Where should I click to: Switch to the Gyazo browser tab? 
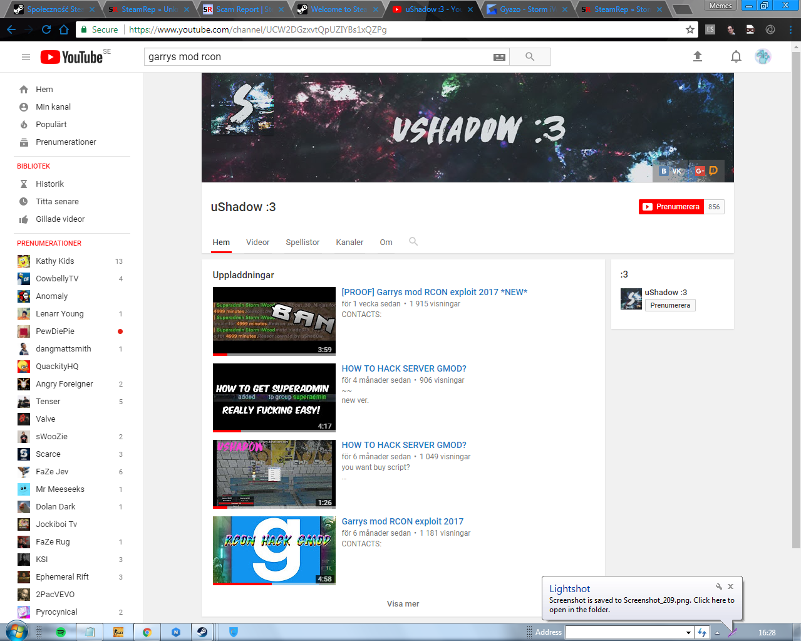coord(526,9)
